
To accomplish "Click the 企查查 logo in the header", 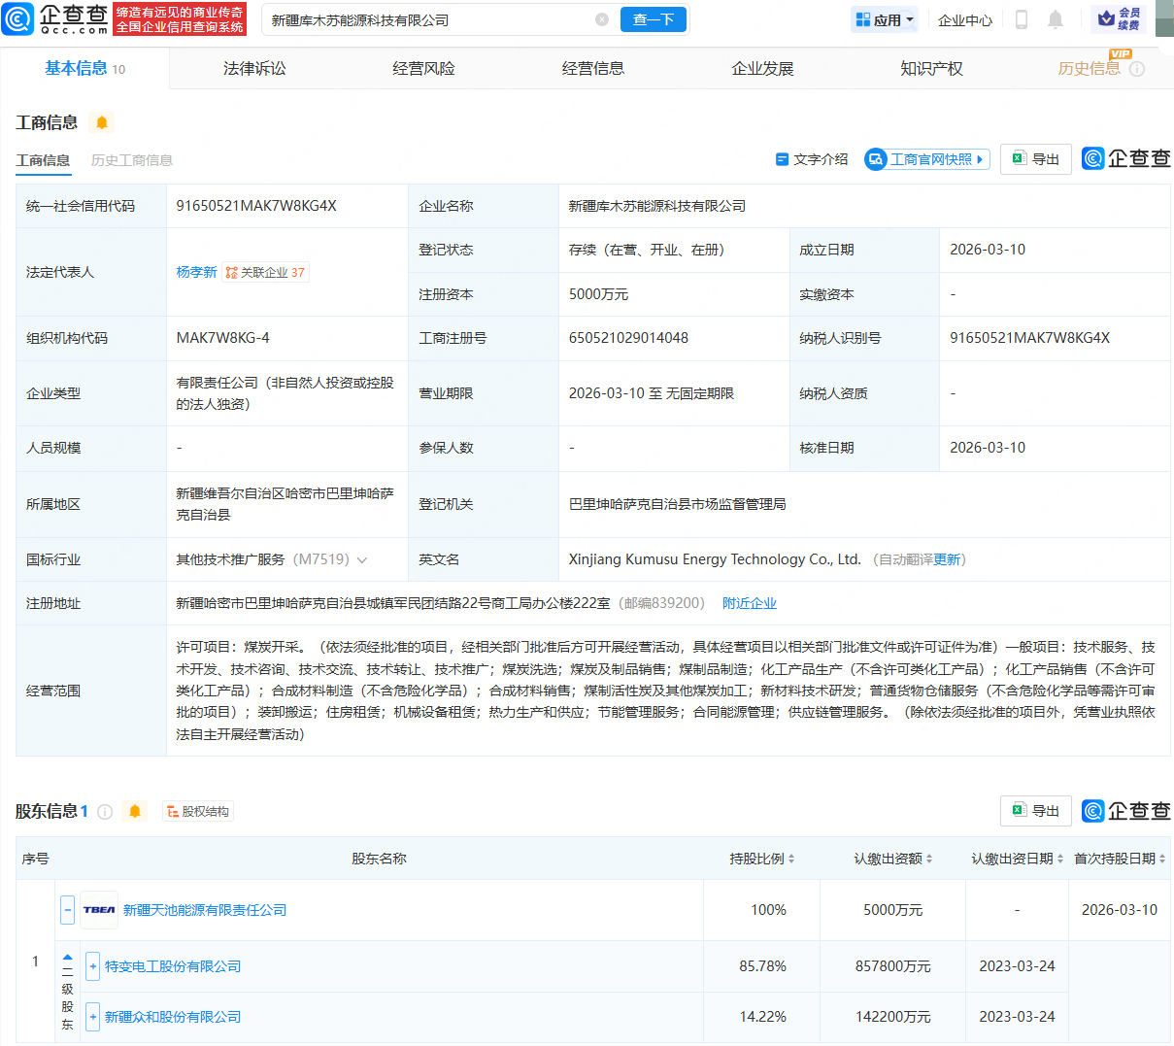I will 56,18.
